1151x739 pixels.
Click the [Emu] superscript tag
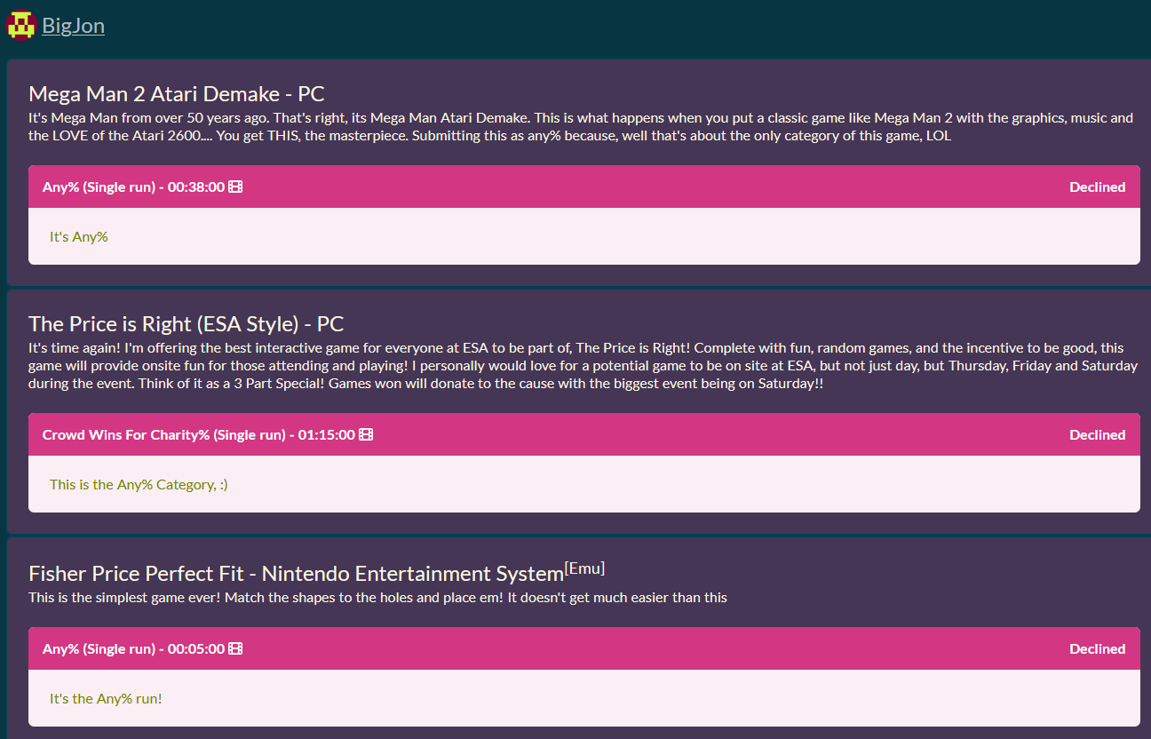point(584,568)
